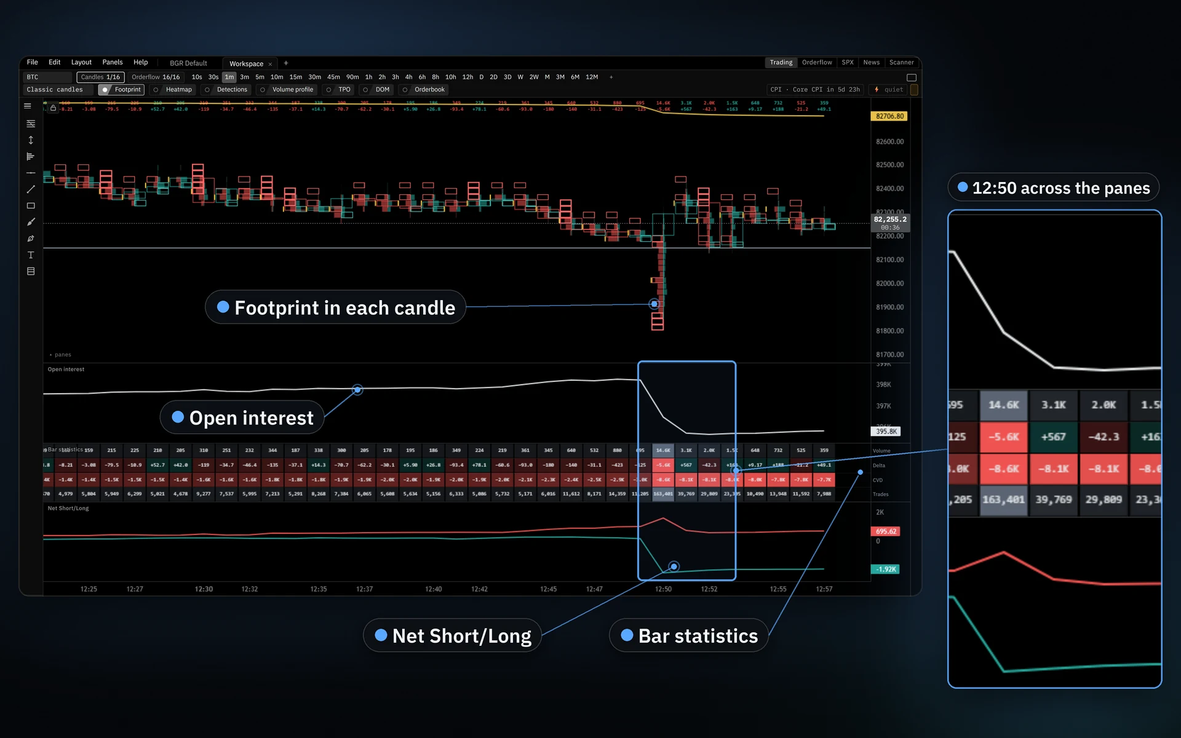Select the text annotation tool
1181x738 pixels.
click(31, 255)
